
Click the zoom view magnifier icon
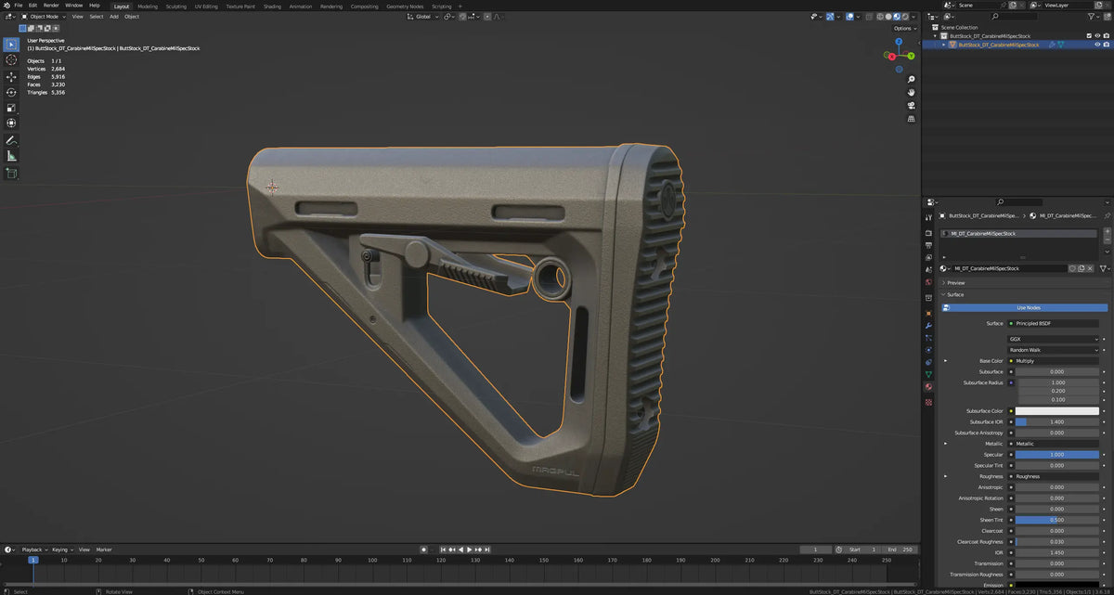912,79
